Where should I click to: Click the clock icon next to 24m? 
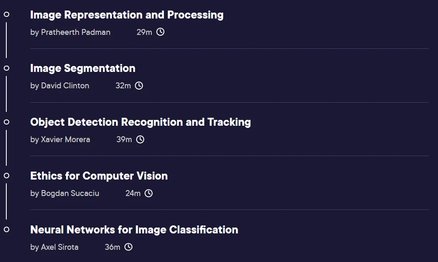click(x=149, y=193)
